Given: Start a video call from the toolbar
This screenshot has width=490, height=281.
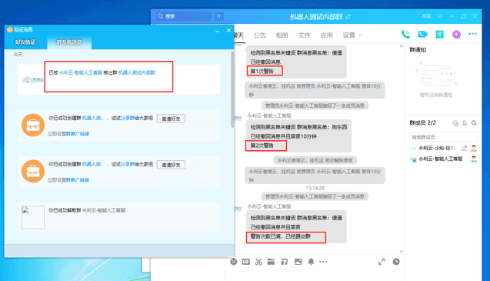Looking at the screenshot, I should coord(422,35).
